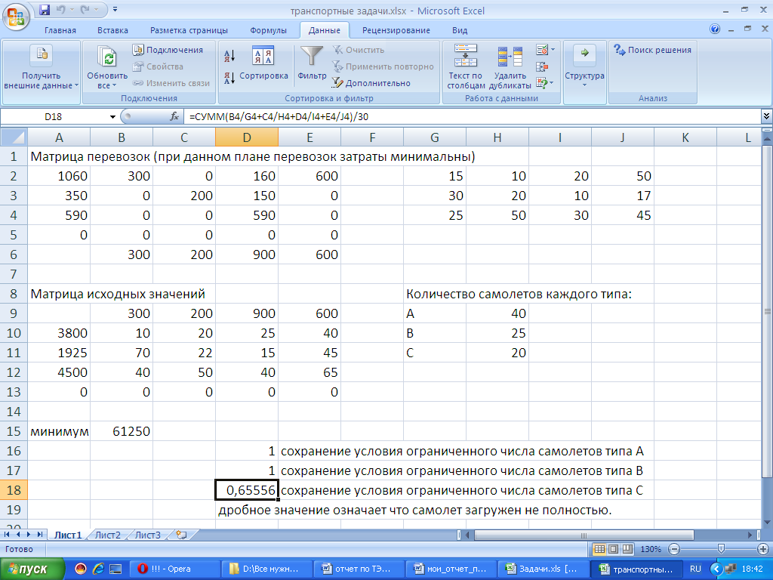Image resolution: width=773 pixels, height=580 pixels.
Task: Open the Name Box dropdown arrow
Action: (x=112, y=117)
